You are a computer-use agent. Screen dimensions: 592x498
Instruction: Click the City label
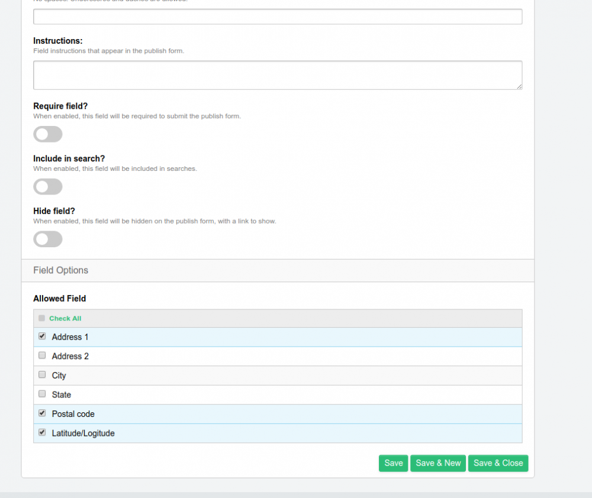(59, 376)
